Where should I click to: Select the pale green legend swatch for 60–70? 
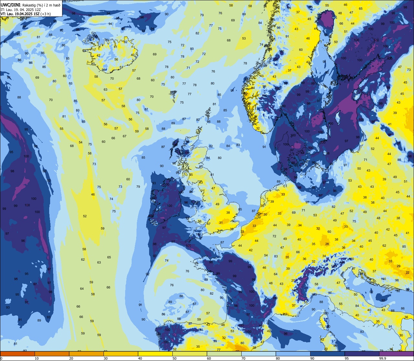[224, 354]
